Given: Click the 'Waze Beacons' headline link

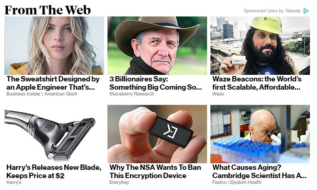Looking at the screenshot, I should [257, 83].
